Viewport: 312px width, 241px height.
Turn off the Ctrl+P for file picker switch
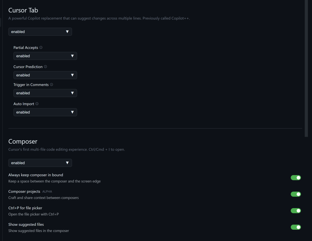tap(296, 211)
